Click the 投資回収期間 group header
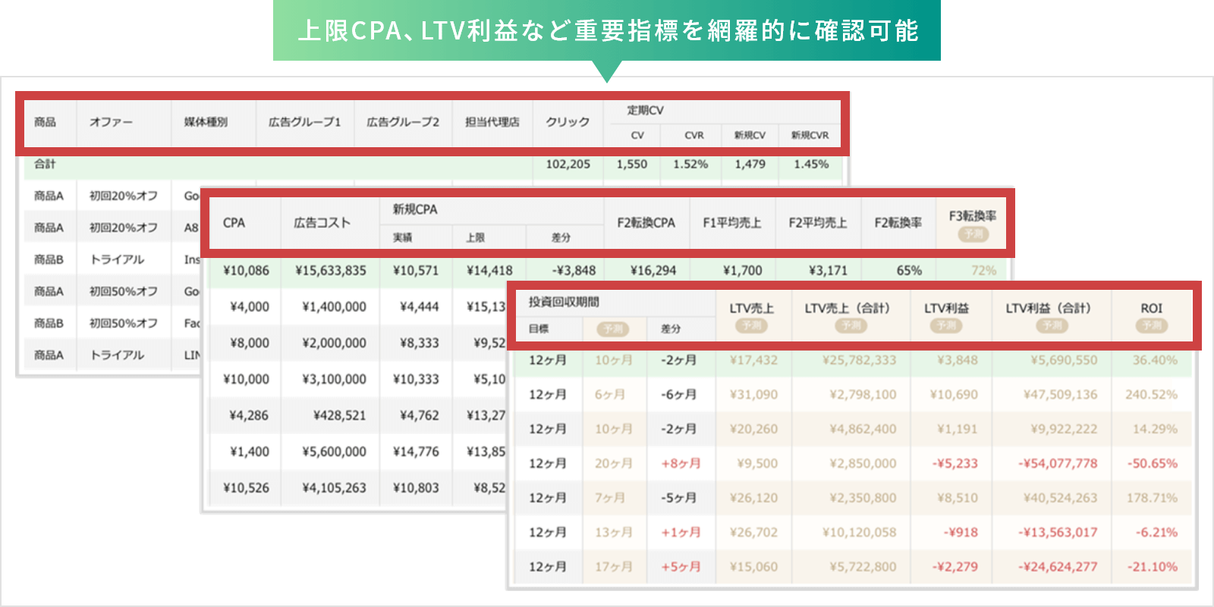Image resolution: width=1214 pixels, height=607 pixels. tap(564, 302)
